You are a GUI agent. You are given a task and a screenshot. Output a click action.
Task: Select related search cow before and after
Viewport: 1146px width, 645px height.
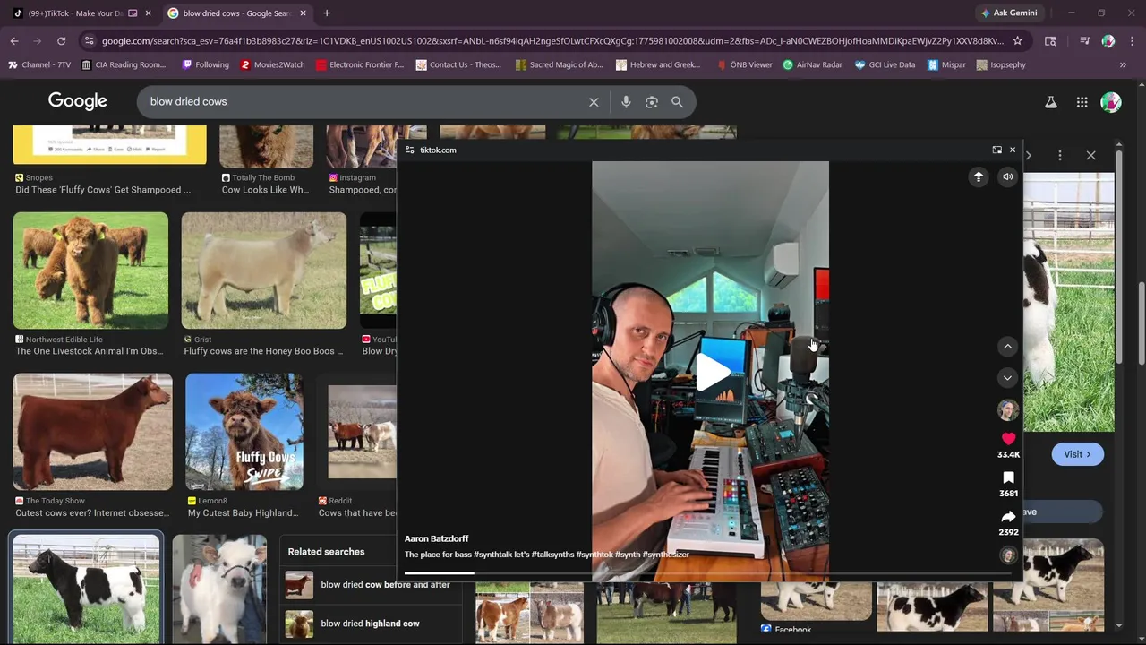click(x=370, y=585)
